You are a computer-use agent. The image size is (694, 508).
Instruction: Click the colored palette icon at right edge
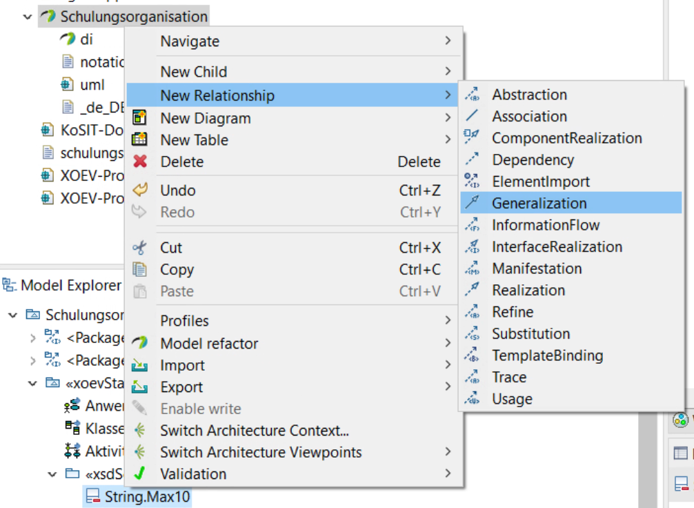680,420
